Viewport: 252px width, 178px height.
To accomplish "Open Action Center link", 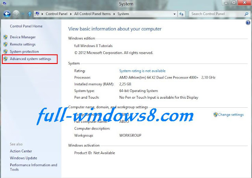I will tap(21, 151).
